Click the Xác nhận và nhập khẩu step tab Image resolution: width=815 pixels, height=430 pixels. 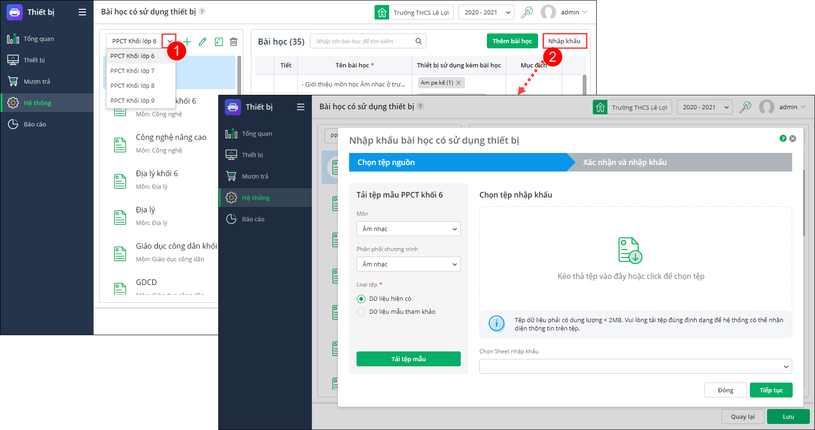[x=680, y=162]
